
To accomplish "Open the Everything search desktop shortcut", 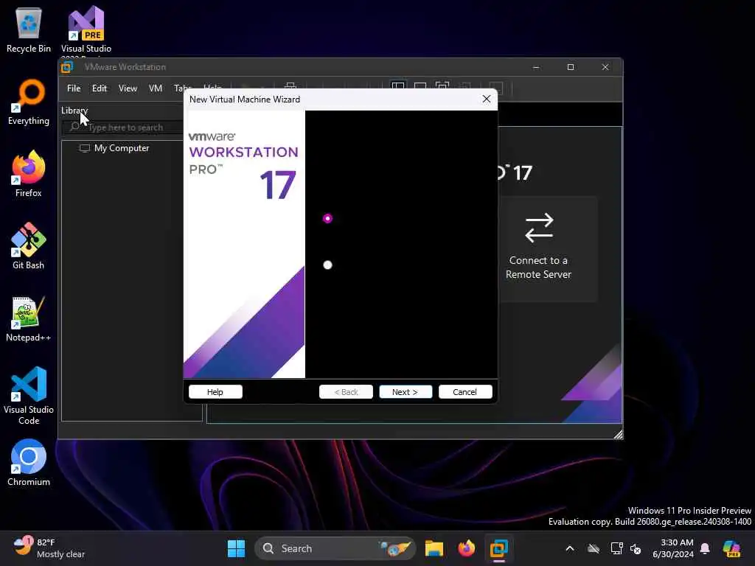I will pos(29,102).
